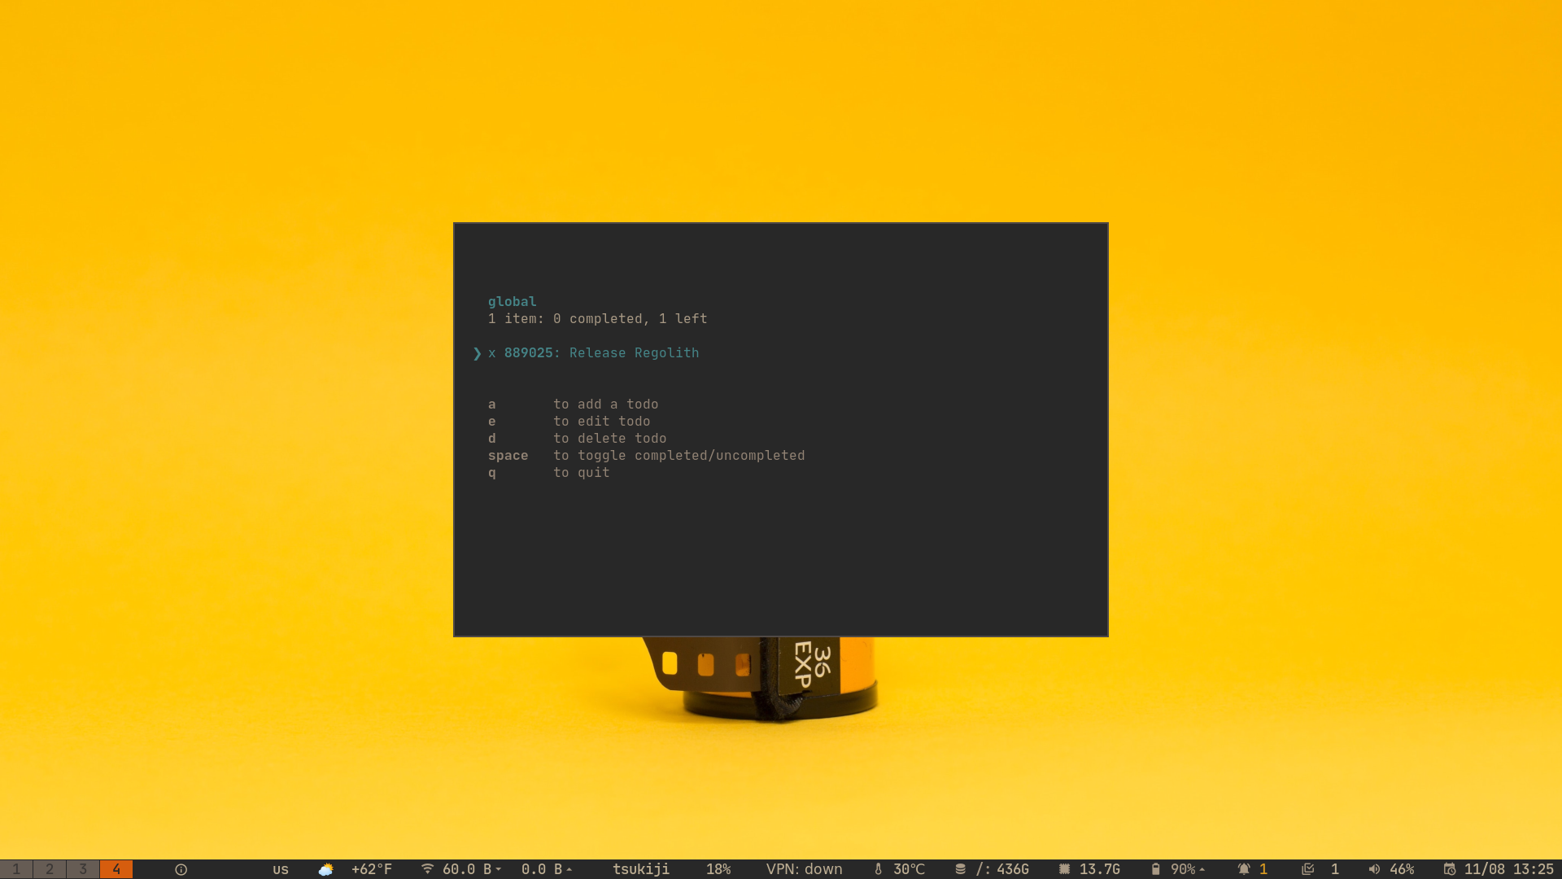Click the Release Regolith todo text
This screenshot has width=1562, height=879.
pyautogui.click(x=634, y=353)
